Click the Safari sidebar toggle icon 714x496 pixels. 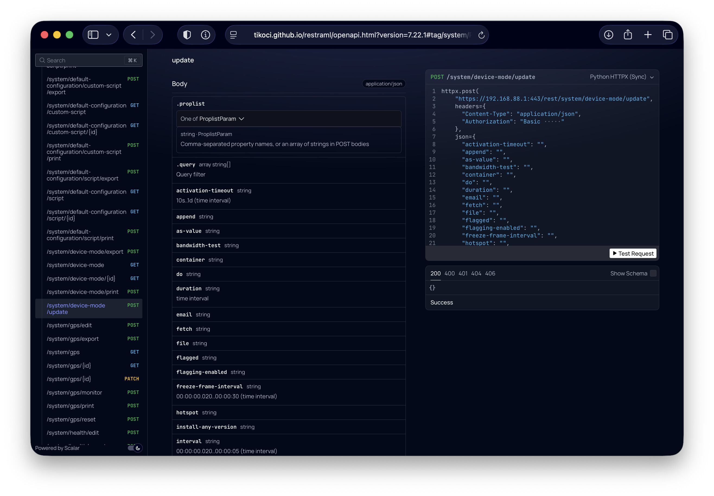[x=93, y=35]
